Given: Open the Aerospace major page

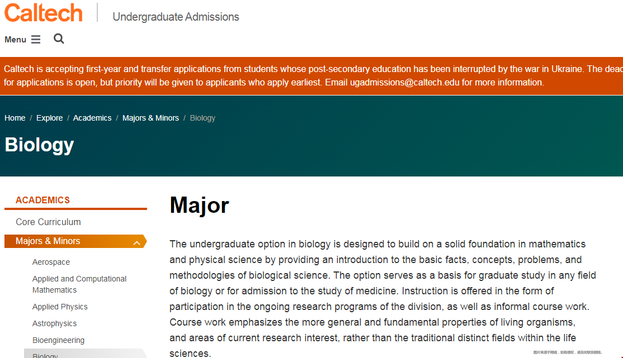Looking at the screenshot, I should click(x=51, y=262).
